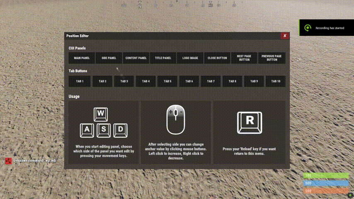The image size is (354, 199).
Task: Click the D key icon
Action: [x=120, y=130]
